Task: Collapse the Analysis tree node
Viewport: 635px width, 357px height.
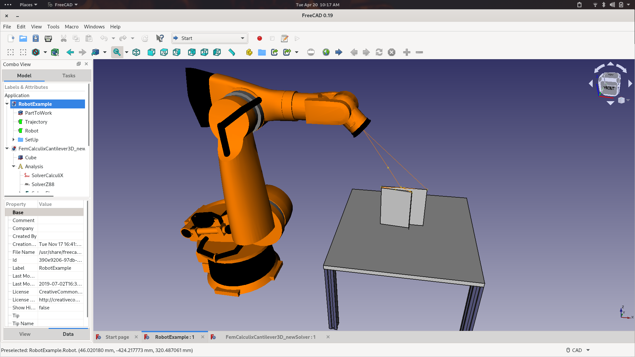Action: [x=14, y=166]
